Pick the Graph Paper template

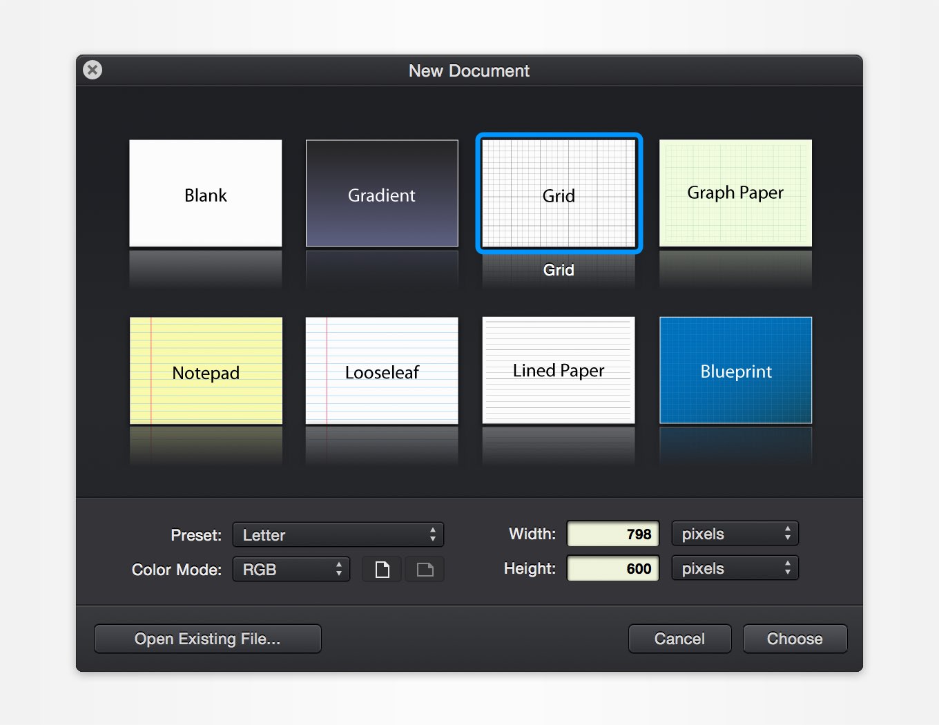pyautogui.click(x=735, y=193)
